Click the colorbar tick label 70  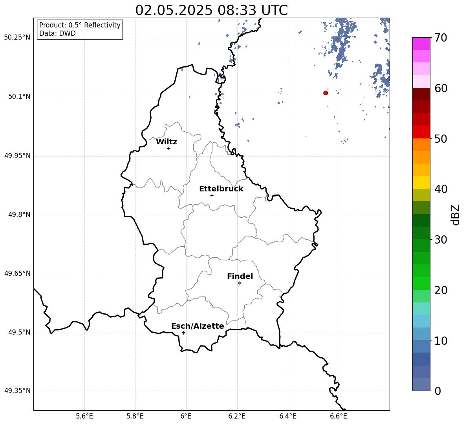tap(440, 38)
